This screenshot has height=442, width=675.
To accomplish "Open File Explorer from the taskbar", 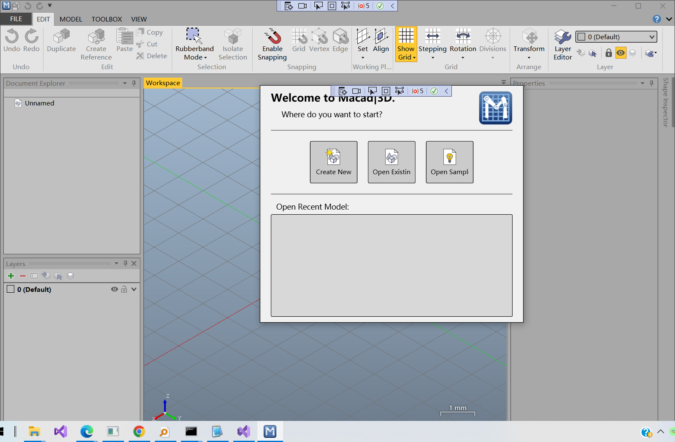I will 34,431.
